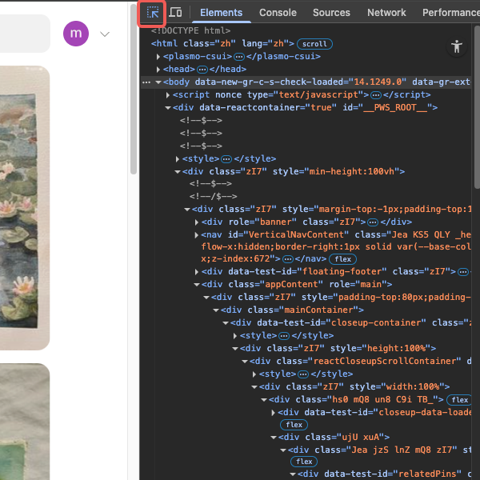The height and width of the screenshot is (480, 480).
Task: Click the accessibility icon in DevTools
Action: click(x=457, y=46)
